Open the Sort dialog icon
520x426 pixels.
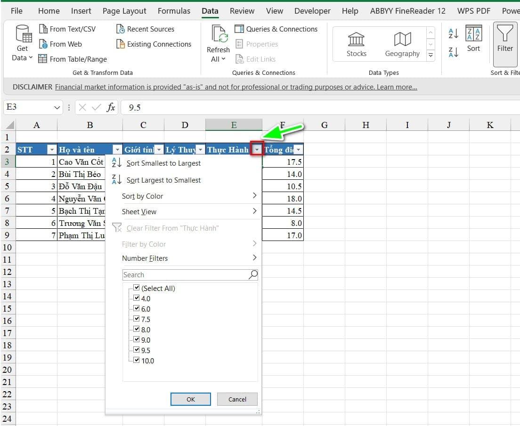473,35
